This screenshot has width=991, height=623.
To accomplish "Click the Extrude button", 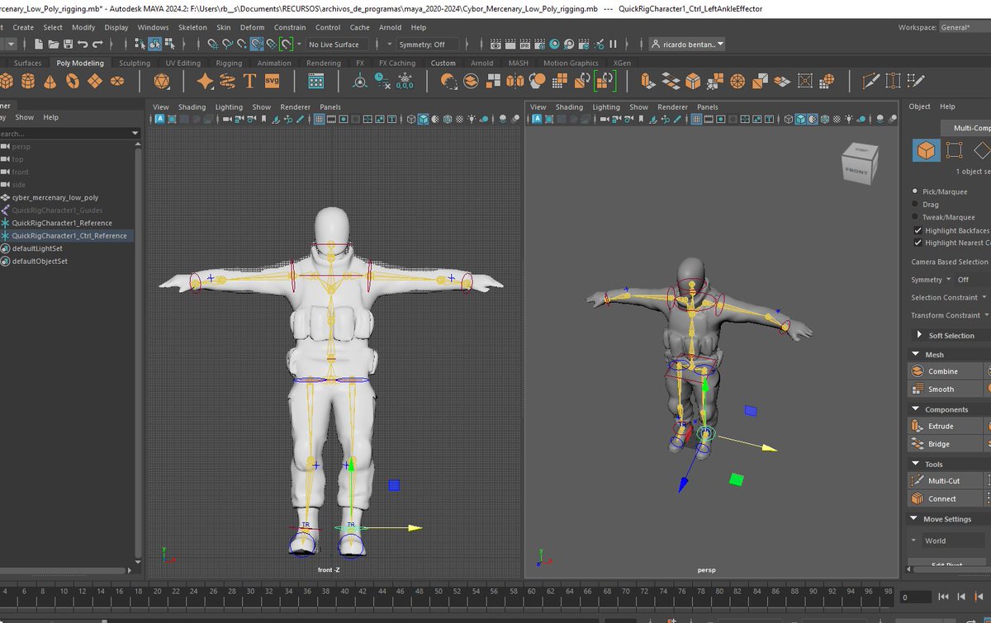I will pyautogui.click(x=941, y=427).
